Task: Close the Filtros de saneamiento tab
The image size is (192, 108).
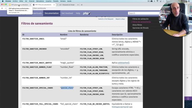Action: tap(54, 5)
